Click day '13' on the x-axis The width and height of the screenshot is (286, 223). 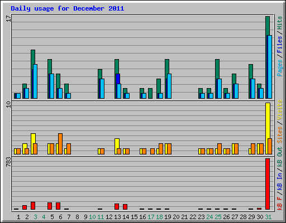[117, 217]
